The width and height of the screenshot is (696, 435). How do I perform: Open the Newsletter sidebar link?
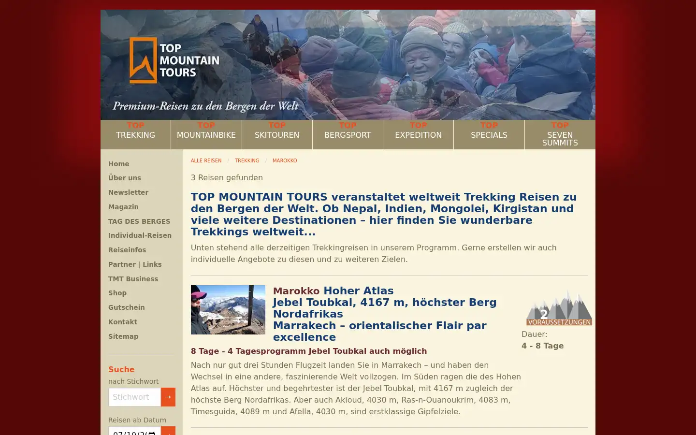pos(128,192)
